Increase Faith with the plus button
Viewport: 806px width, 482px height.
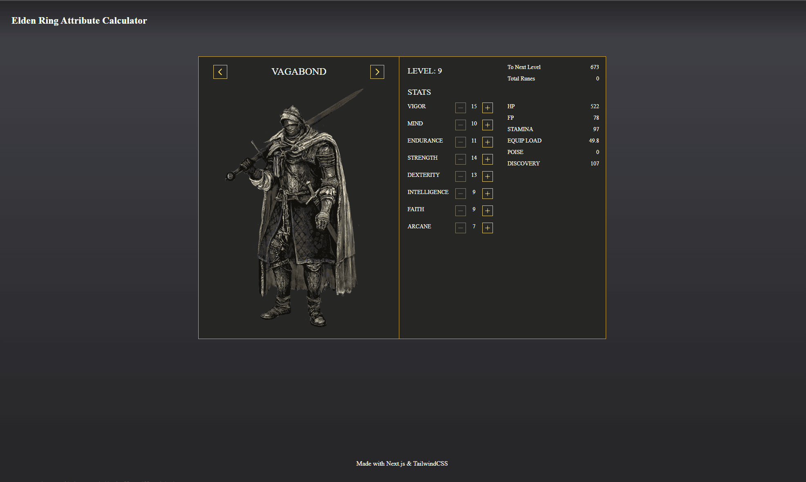[x=487, y=211]
